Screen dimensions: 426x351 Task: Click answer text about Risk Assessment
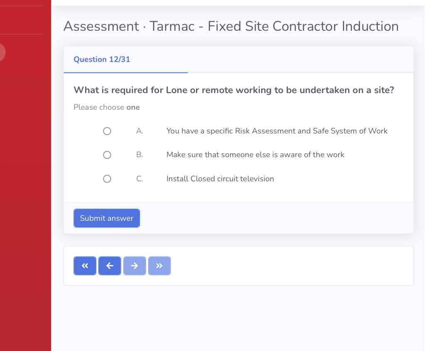click(x=277, y=131)
